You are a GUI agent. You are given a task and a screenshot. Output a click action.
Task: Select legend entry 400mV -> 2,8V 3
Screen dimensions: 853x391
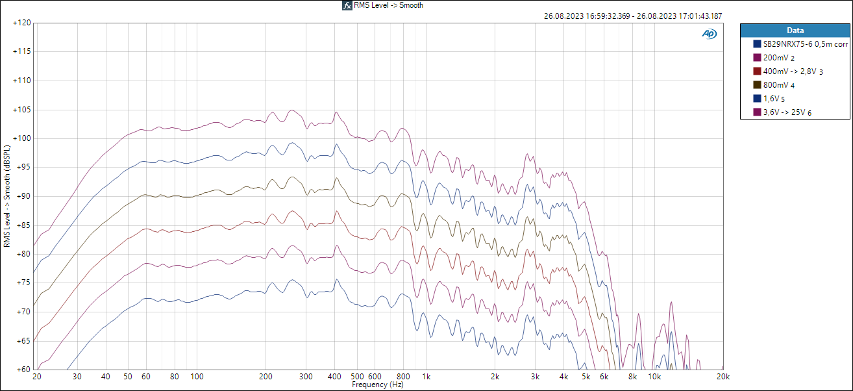[793, 71]
